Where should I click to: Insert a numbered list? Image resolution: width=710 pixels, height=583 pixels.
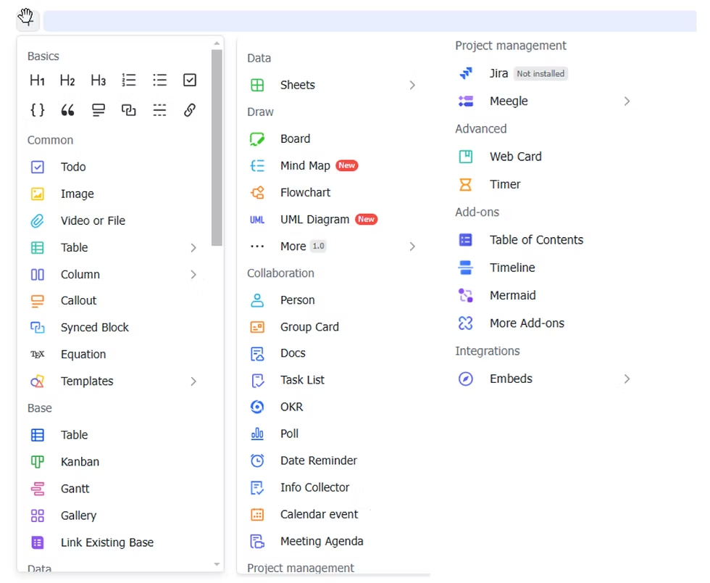coord(129,80)
